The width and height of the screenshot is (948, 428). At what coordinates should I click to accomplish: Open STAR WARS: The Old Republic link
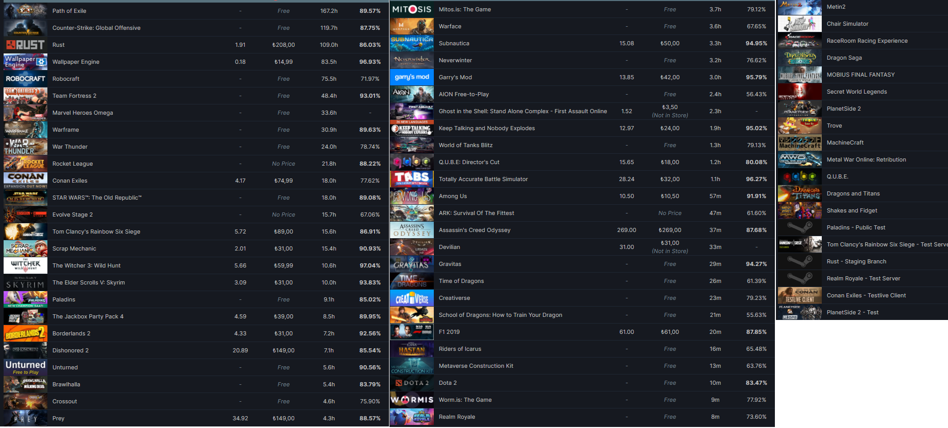click(97, 198)
